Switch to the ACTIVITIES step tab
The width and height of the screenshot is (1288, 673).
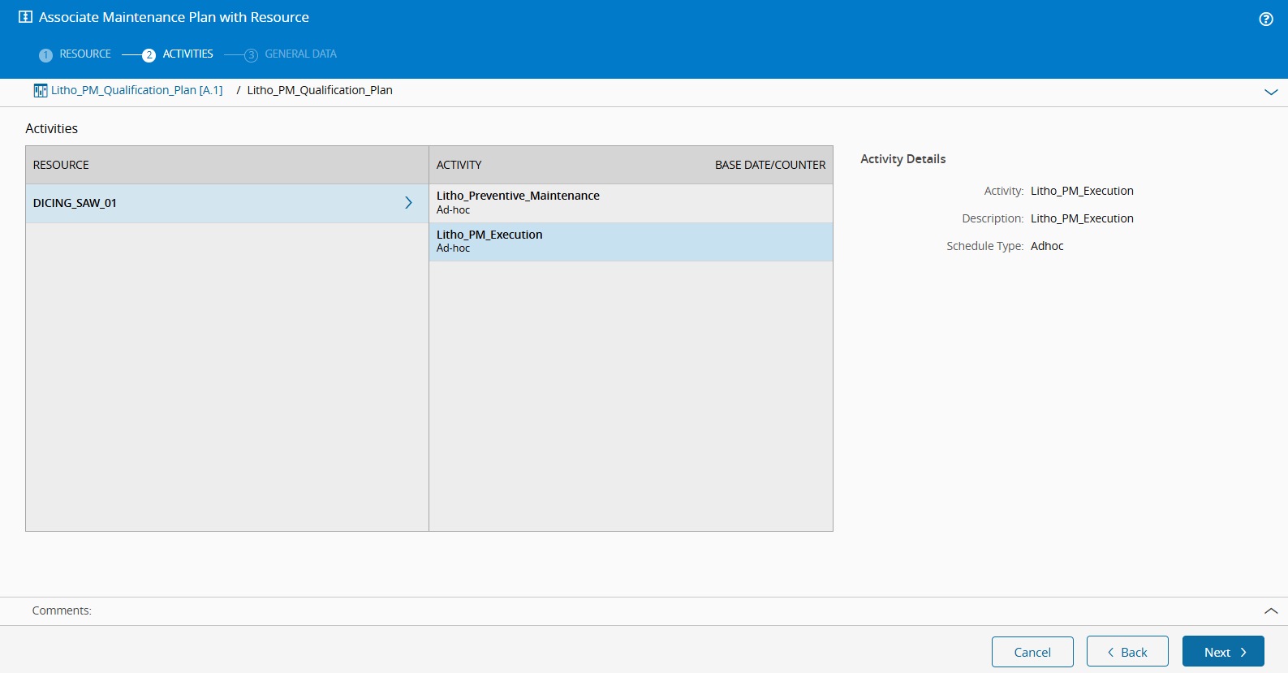click(x=187, y=54)
